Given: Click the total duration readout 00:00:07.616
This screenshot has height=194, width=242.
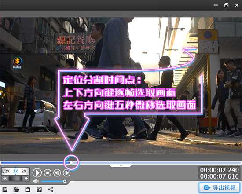Looking at the screenshot, I should coord(219,176).
